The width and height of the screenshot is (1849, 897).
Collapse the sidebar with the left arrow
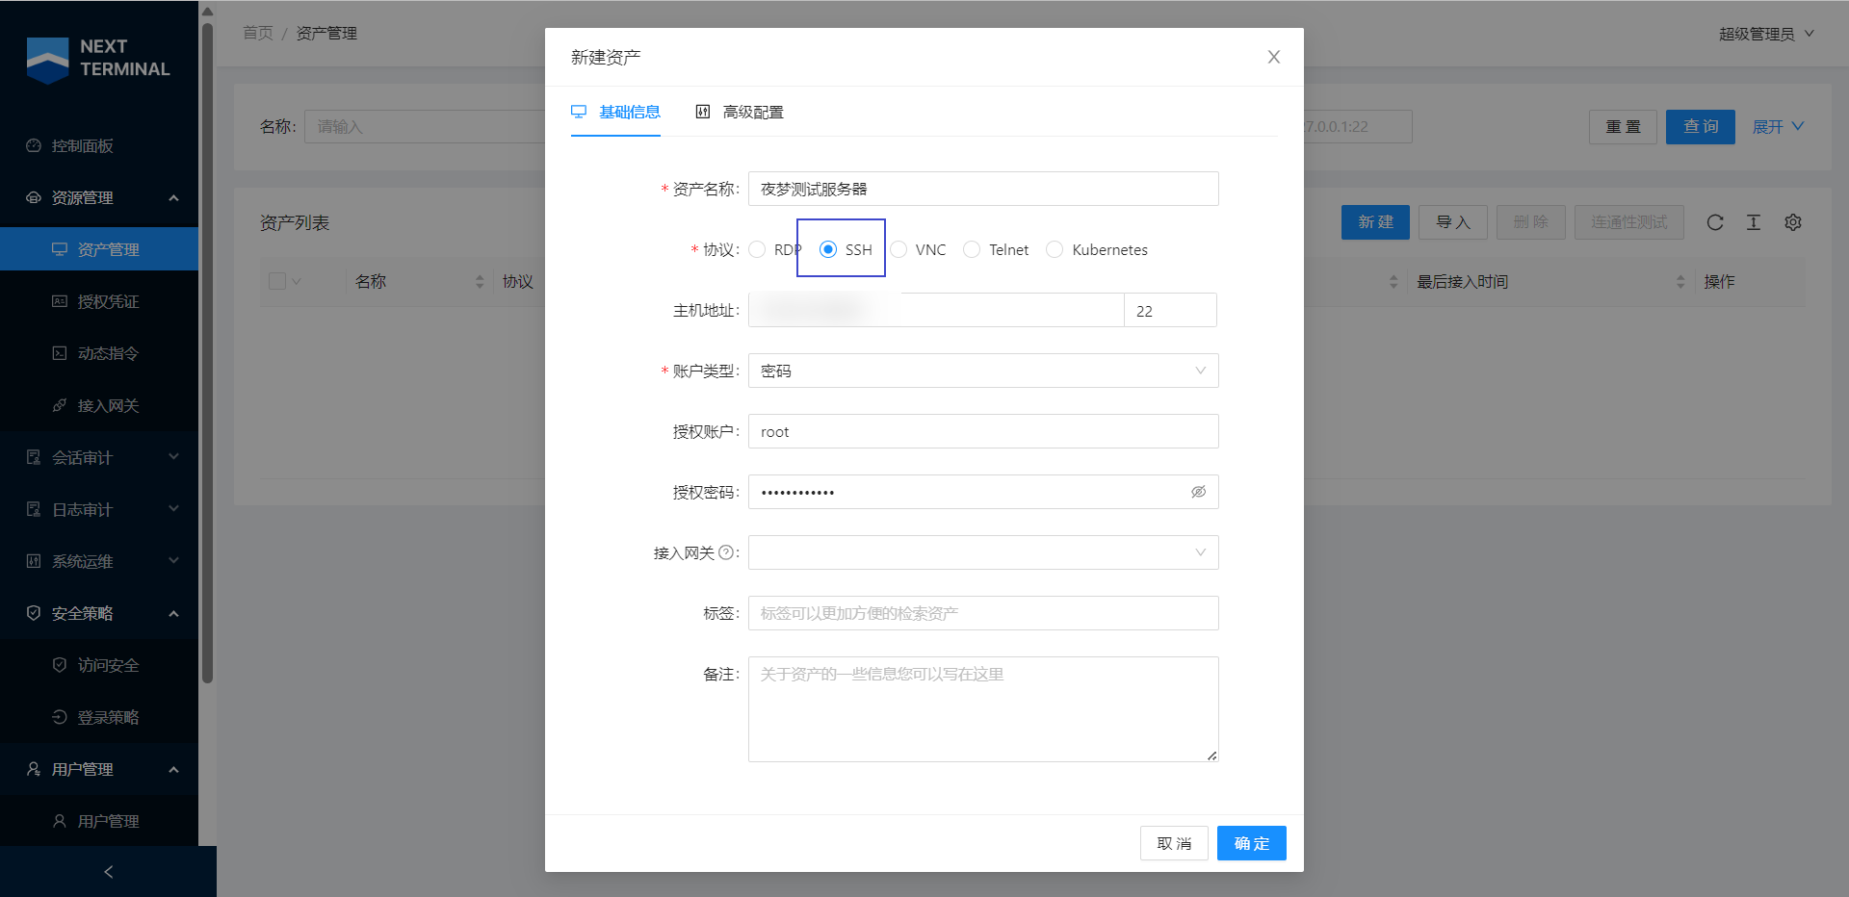click(x=108, y=871)
